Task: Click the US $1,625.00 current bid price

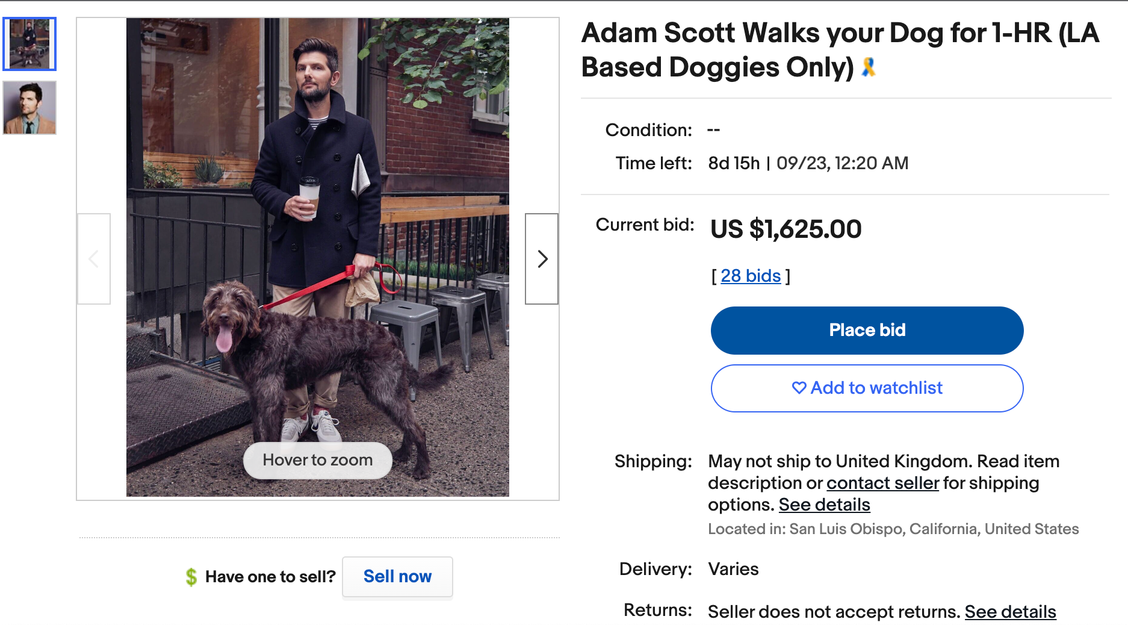Action: (786, 229)
